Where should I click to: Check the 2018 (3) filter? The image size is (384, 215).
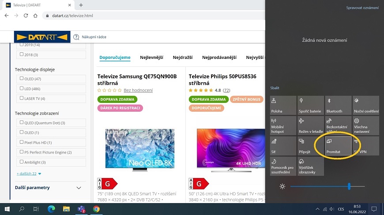[x=22, y=54]
